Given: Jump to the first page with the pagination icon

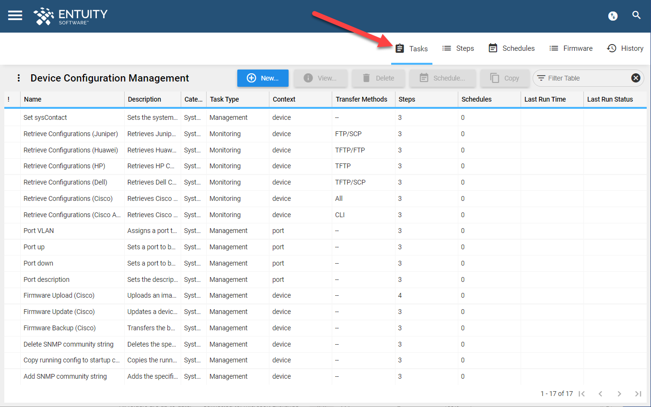Looking at the screenshot, I should point(581,394).
